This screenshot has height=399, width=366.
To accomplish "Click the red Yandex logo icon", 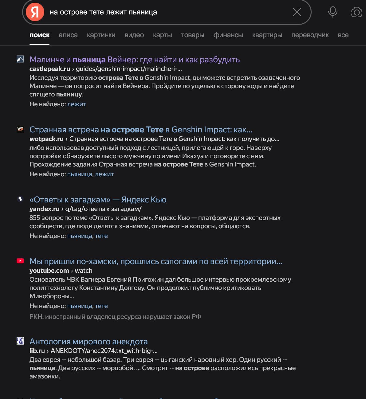I will [35, 12].
